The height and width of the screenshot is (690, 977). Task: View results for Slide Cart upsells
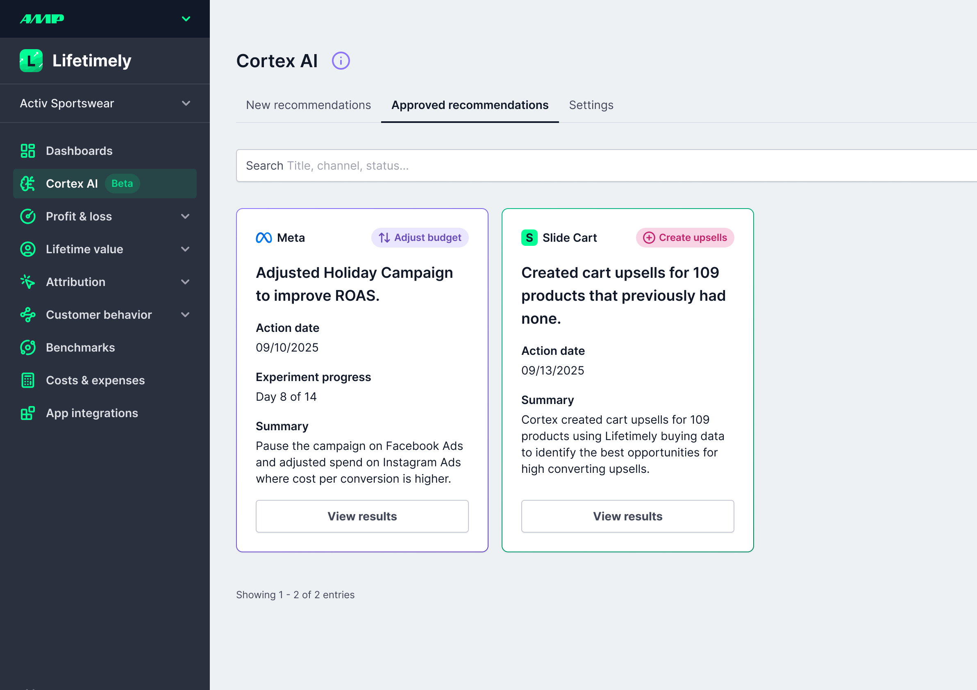627,516
